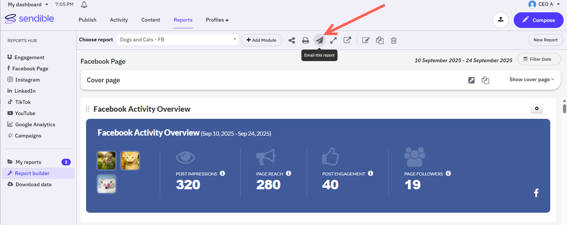Click the 320 post impressions value
The width and height of the screenshot is (567, 225).
[x=188, y=185]
